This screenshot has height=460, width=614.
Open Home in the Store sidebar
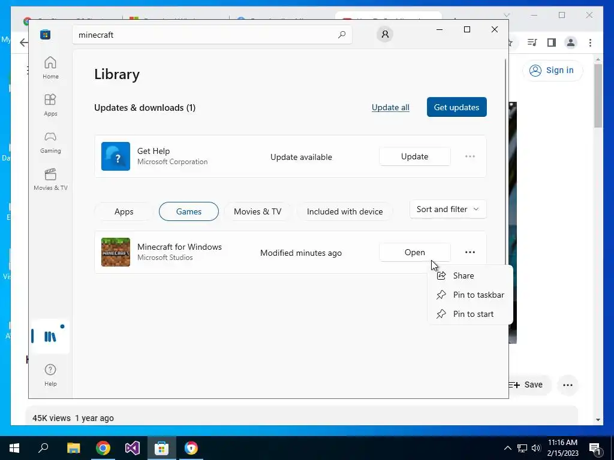pyautogui.click(x=50, y=68)
